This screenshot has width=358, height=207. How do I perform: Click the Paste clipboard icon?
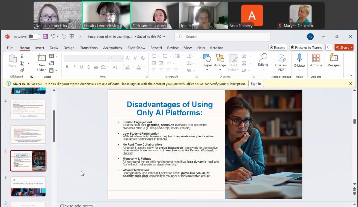point(13,58)
